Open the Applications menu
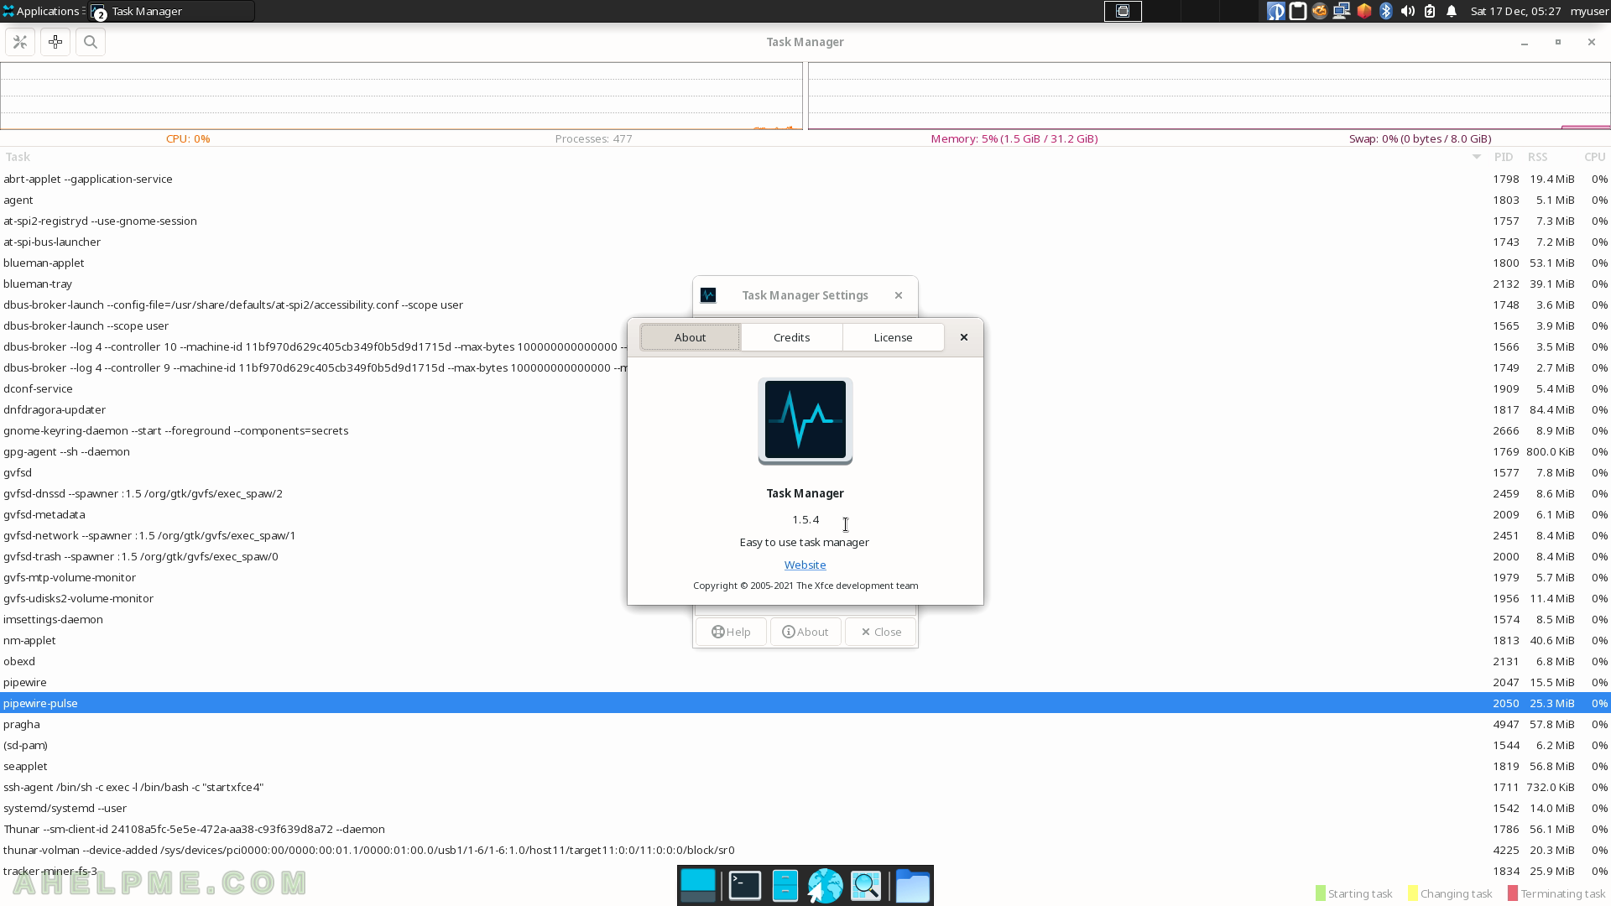Screen dimensions: 1611x906 pyautogui.click(x=41, y=11)
